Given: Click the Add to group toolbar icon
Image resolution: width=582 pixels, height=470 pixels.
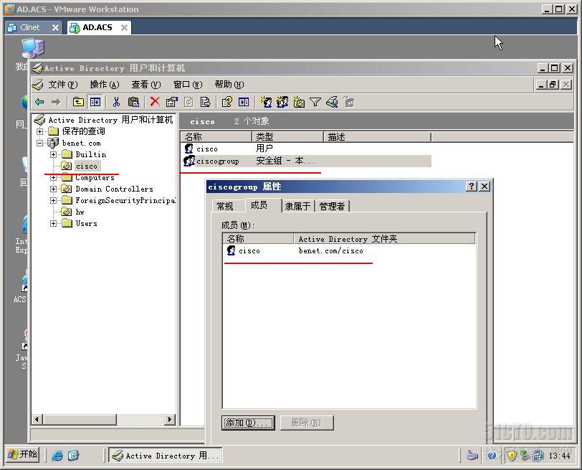Looking at the screenshot, I should tap(348, 102).
